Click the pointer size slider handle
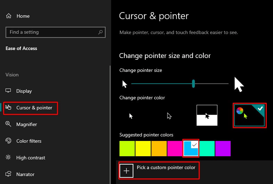Image resolution: width=273 pixels, height=184 pixels. tap(193, 84)
